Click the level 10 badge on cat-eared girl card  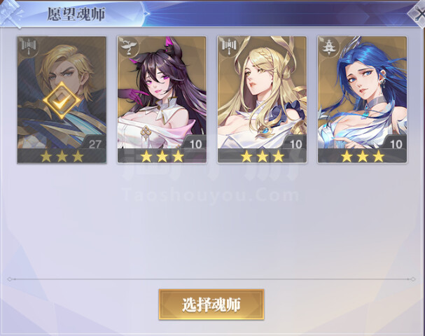point(195,143)
